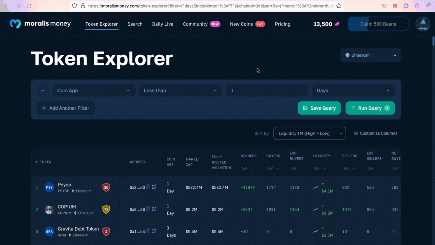This screenshot has height=245, width=435.
Task: Click the browser forward arrow
Action: pos(18,6)
